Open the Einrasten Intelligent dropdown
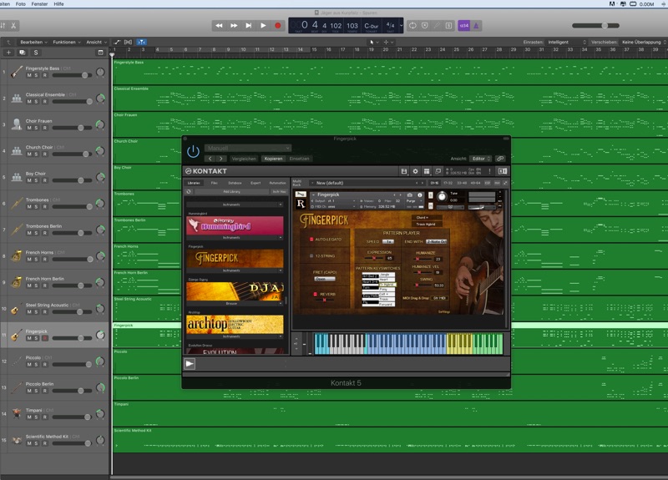Image resolution: width=668 pixels, height=480 pixels. [567, 43]
